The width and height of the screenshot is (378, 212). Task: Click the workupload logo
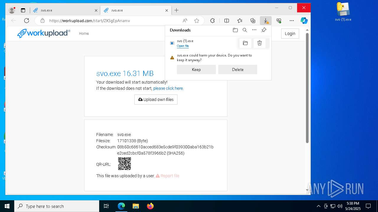pyautogui.click(x=44, y=33)
